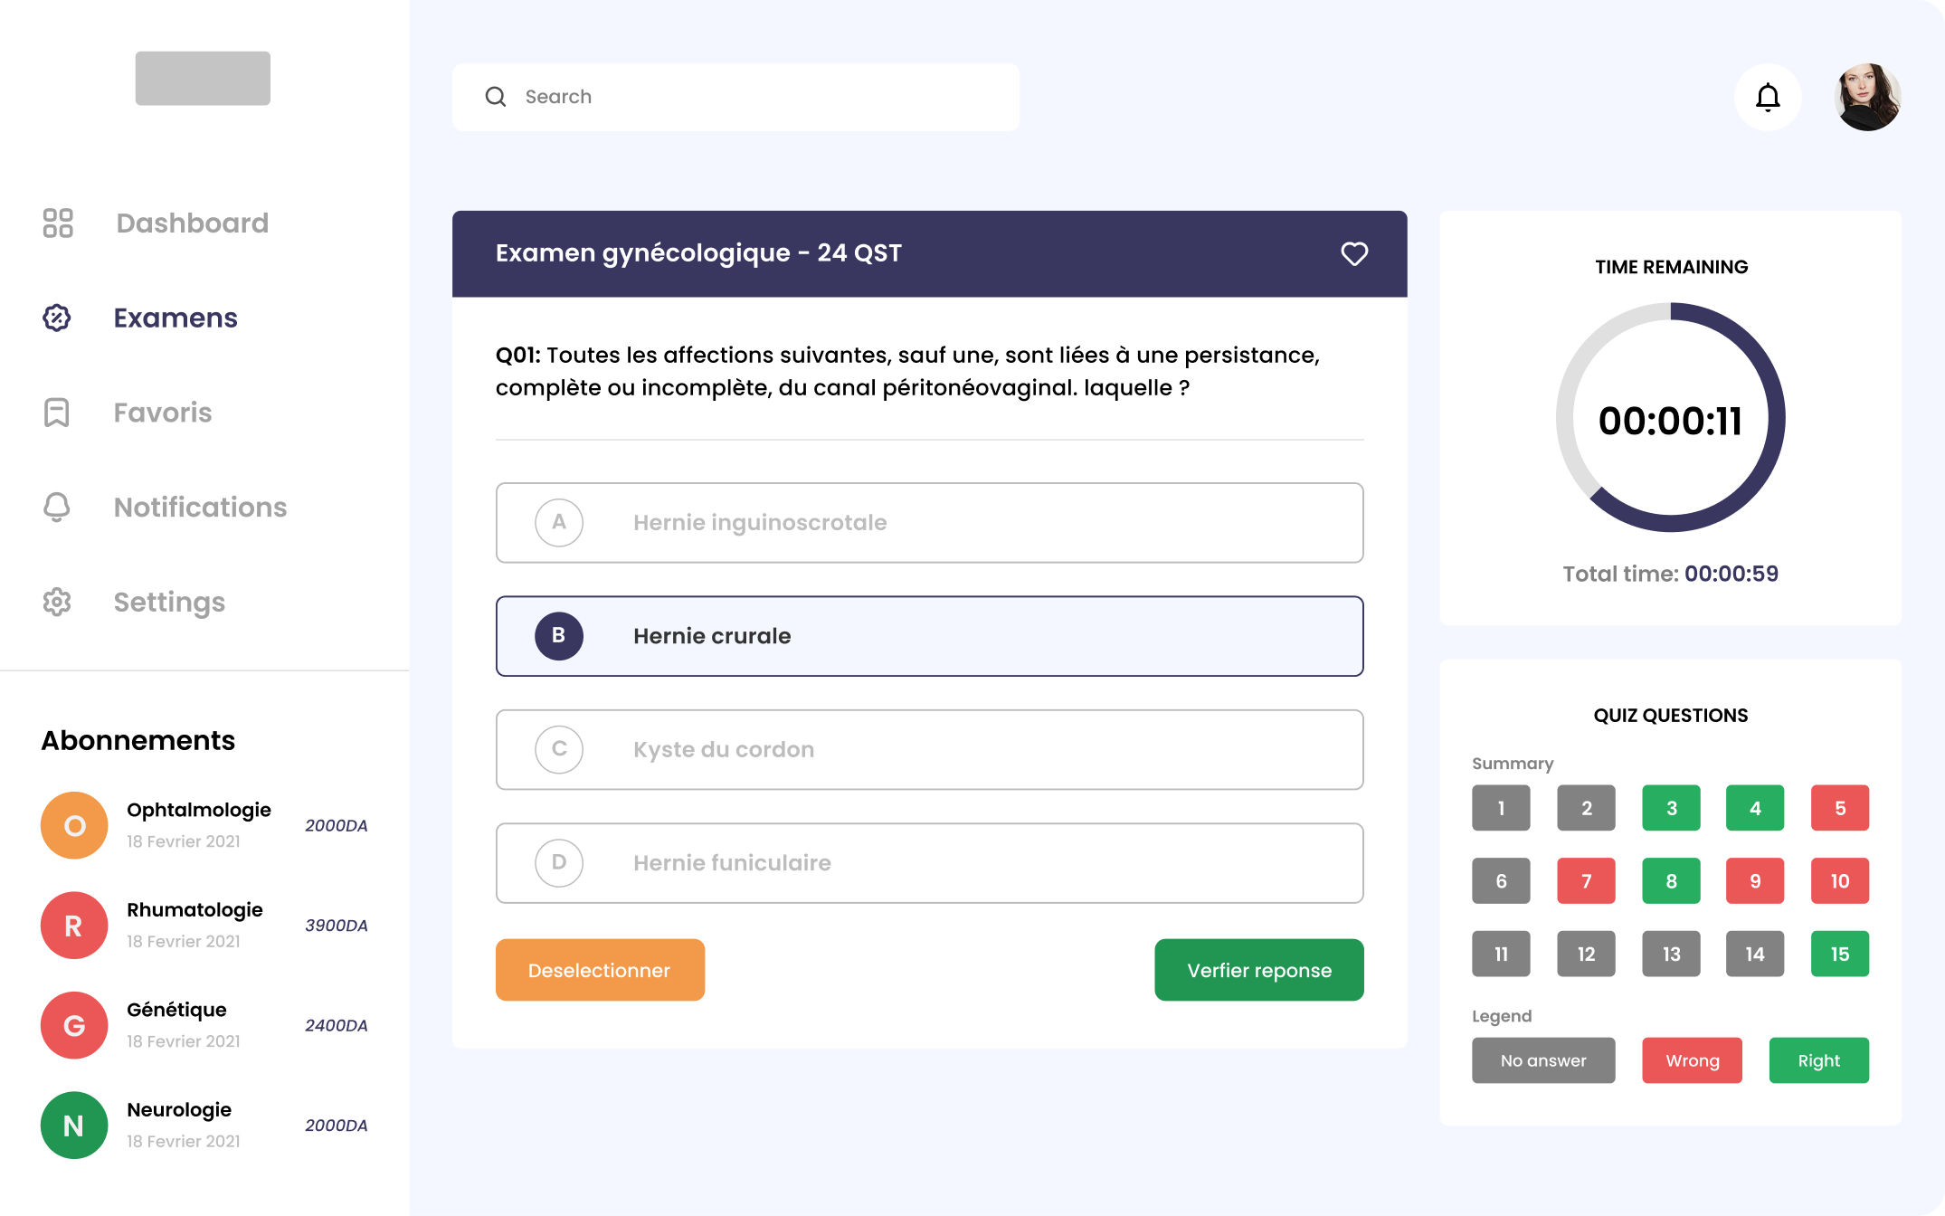The width and height of the screenshot is (1945, 1216).
Task: Click the Verfier reponse button
Action: click(1258, 970)
